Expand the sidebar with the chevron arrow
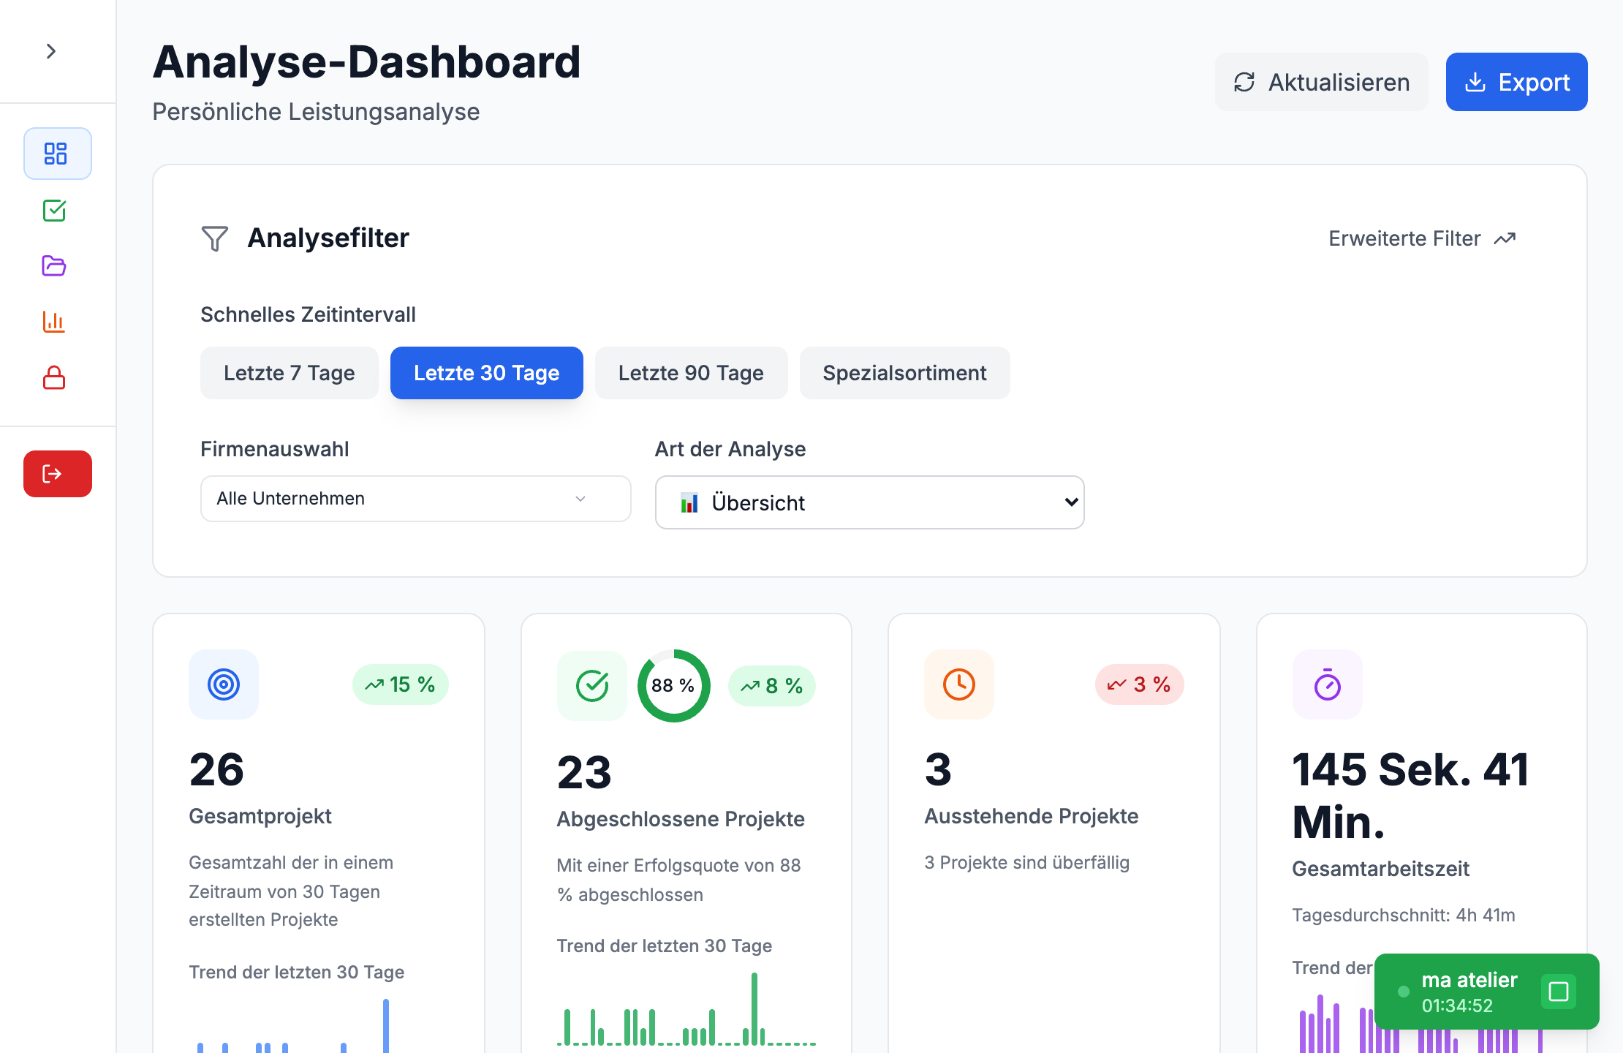Image resolution: width=1623 pixels, height=1053 pixels. [x=51, y=51]
